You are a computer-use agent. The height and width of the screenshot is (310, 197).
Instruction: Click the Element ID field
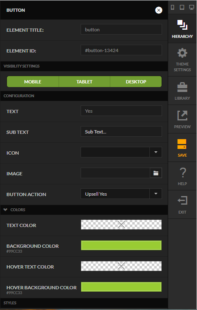tap(121, 50)
